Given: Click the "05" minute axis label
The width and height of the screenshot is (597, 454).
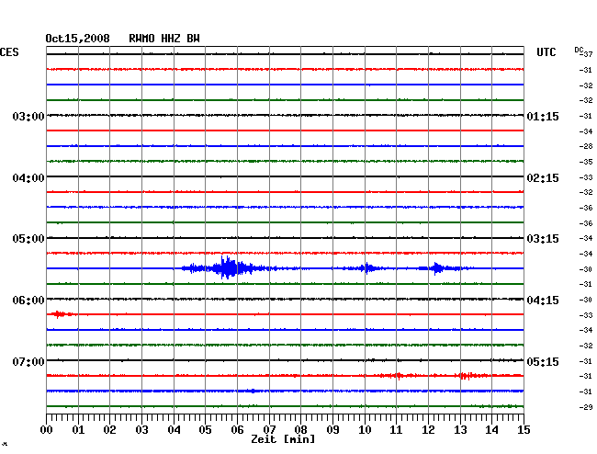Looking at the screenshot, I should [x=205, y=430].
